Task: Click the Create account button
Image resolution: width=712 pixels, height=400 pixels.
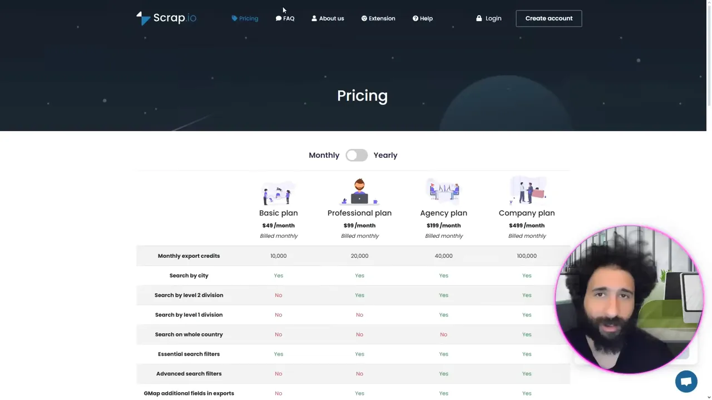Action: coord(549,18)
